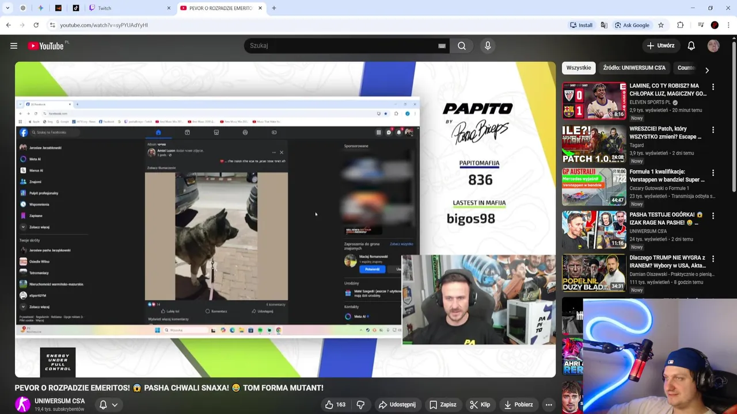Open the on-screen keyboard icon in search
This screenshot has width=737, height=414.
point(442,46)
